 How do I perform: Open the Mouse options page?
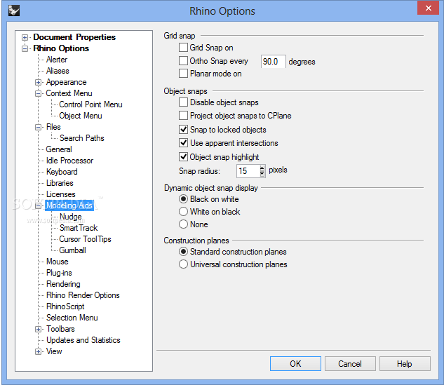point(58,262)
